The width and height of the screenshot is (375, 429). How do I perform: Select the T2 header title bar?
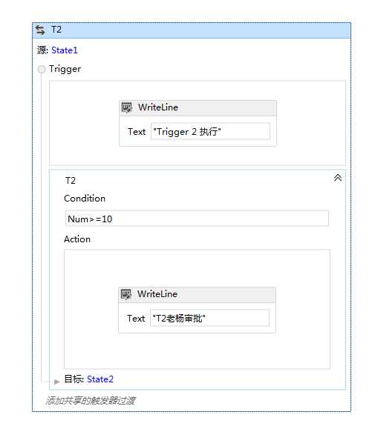click(x=192, y=30)
